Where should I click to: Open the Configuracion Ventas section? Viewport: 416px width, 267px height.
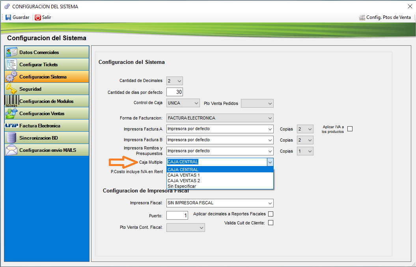pos(41,114)
